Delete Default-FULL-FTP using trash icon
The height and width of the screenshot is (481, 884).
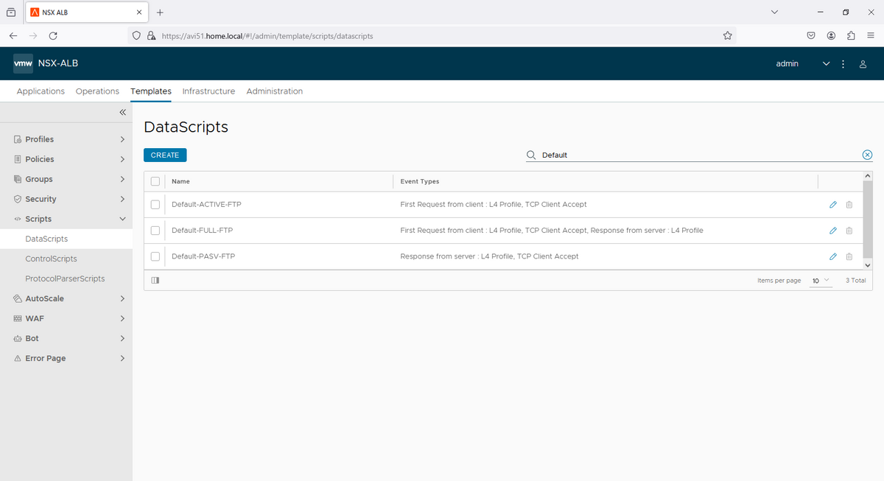tap(849, 230)
